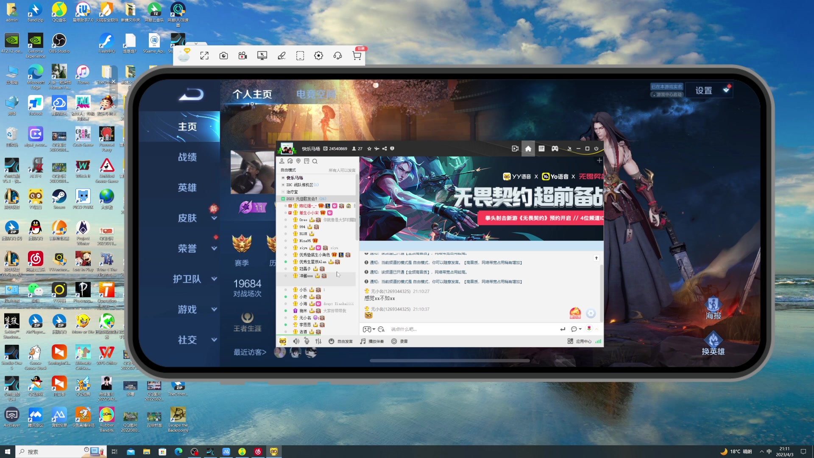The height and width of the screenshot is (458, 814).
Task: Click the game back arrow icon
Action: coord(191,94)
